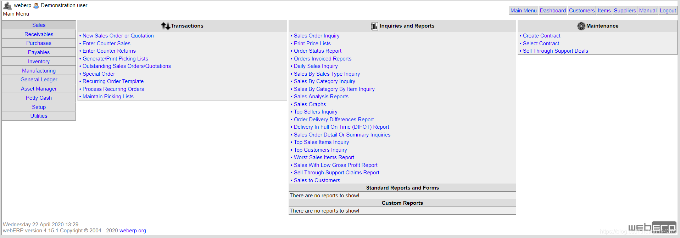The width and height of the screenshot is (680, 238).
Task: Click Main Menu in the top navigation
Action: point(524,11)
